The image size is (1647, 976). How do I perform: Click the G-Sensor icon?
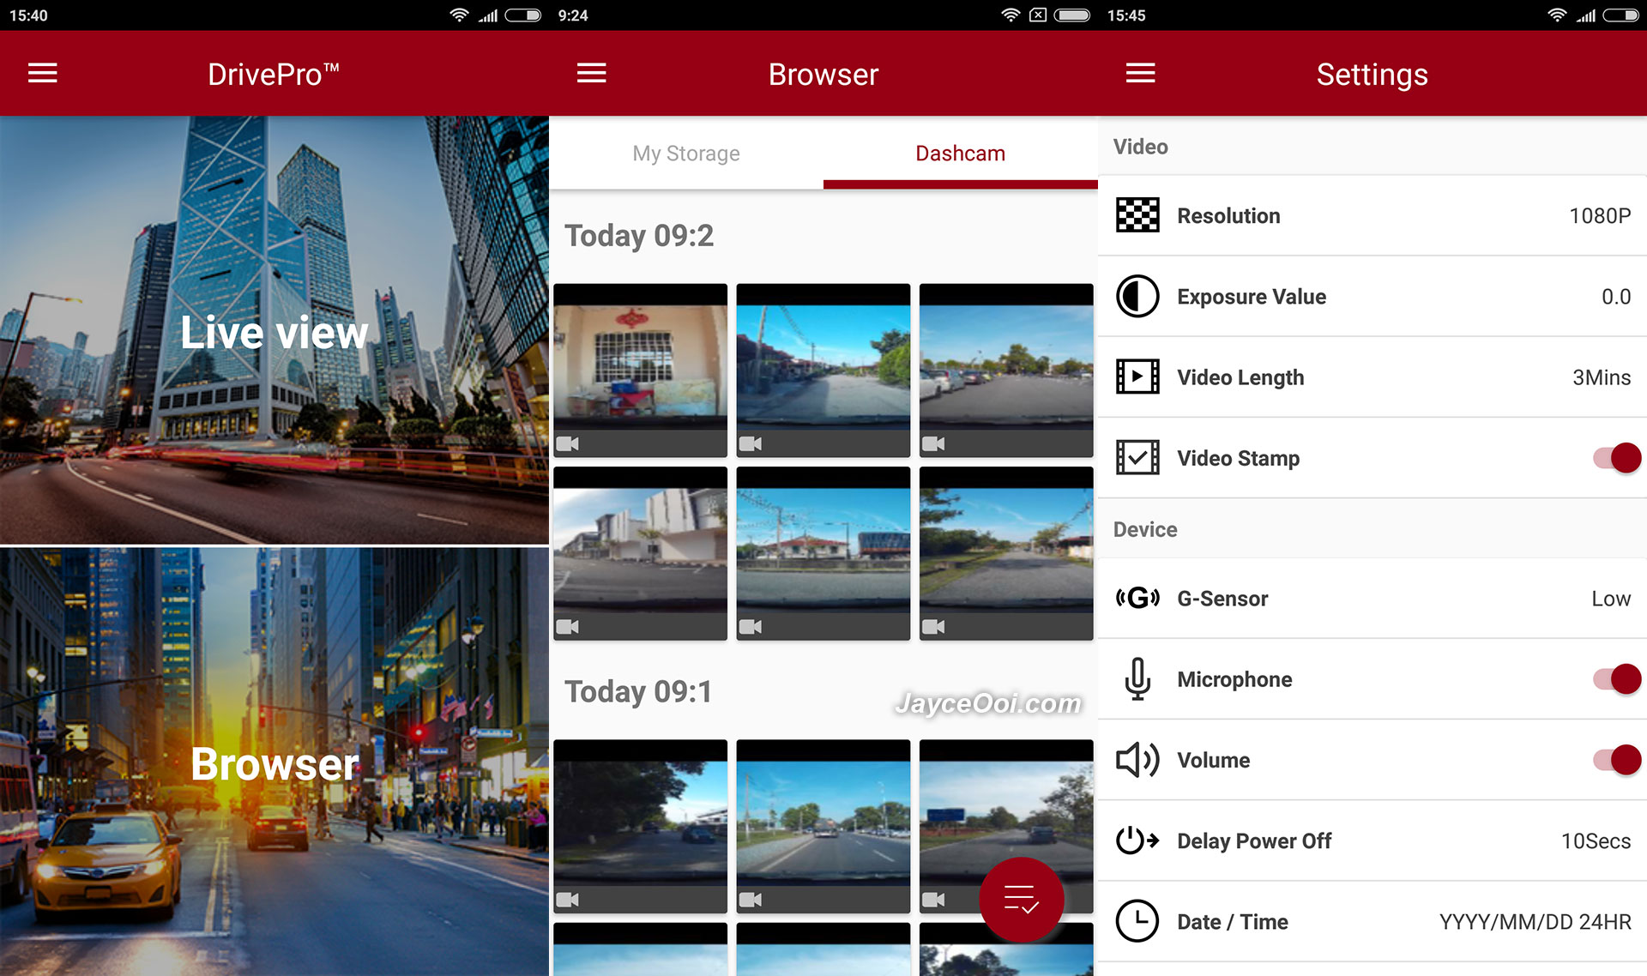tap(1137, 598)
